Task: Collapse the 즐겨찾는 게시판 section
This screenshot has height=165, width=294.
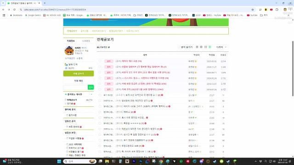Action: (x=91, y=94)
